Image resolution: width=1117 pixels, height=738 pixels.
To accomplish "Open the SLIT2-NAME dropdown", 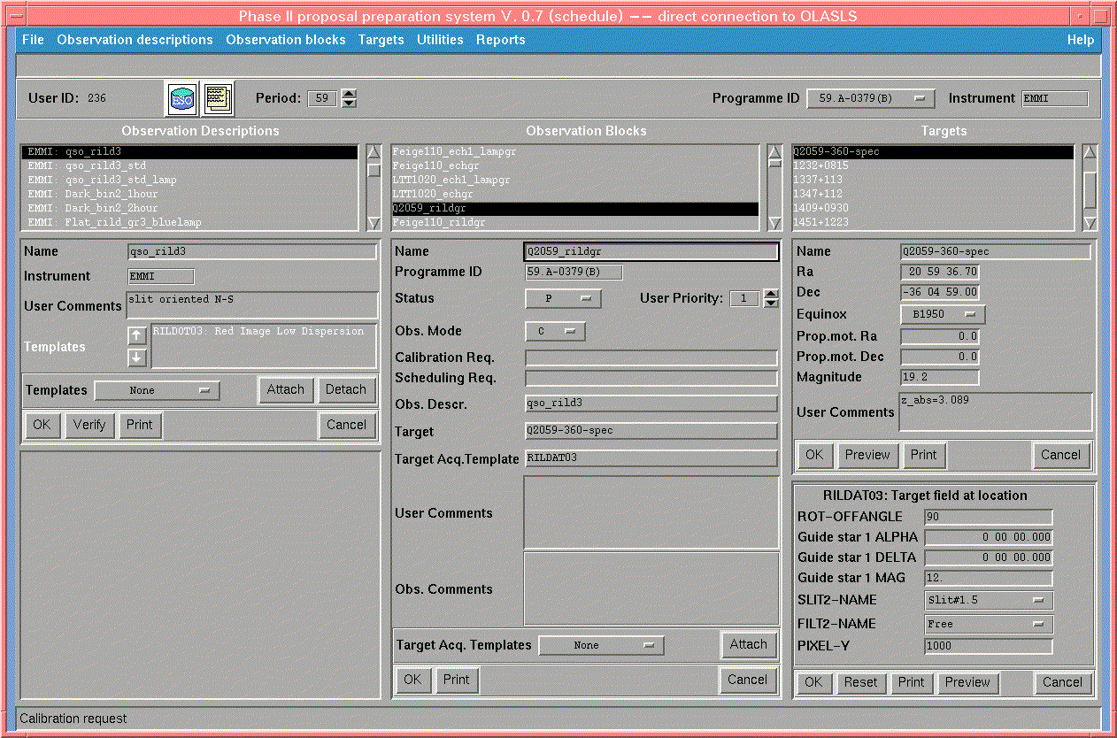I will tap(988, 600).
